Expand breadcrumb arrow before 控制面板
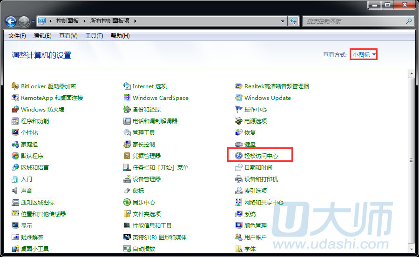The image size is (419, 257). pos(50,21)
